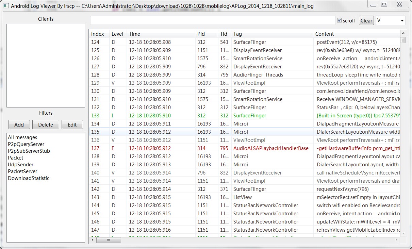Image resolution: width=412 pixels, height=249 pixels.
Task: Click Tid 371 in row 142
Action: [x=224, y=189]
